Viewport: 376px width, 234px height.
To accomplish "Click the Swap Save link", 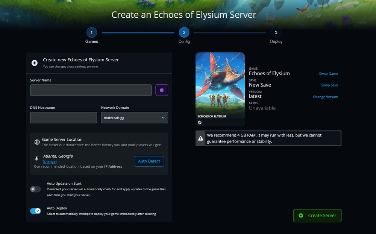I will coord(329,85).
